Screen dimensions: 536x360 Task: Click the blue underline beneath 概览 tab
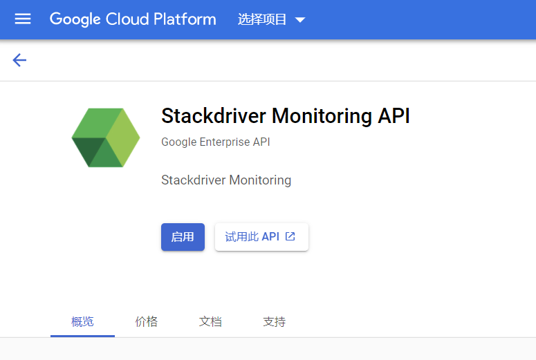[82, 336]
